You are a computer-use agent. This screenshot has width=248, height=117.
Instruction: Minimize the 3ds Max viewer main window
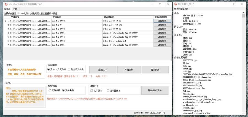[x=152, y=4]
